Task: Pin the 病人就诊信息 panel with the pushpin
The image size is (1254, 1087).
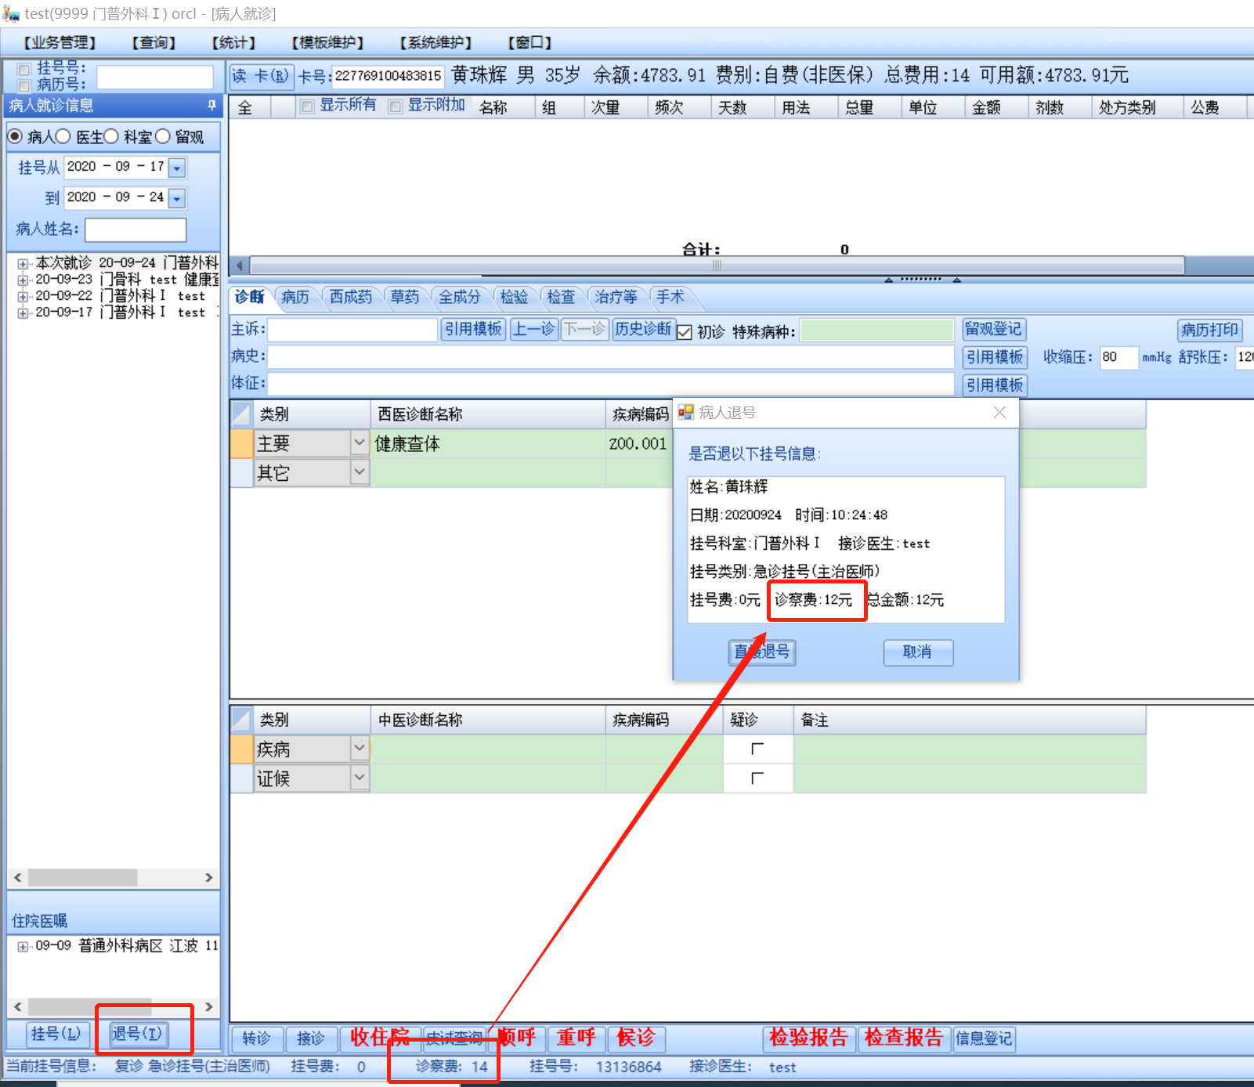Action: click(x=211, y=105)
